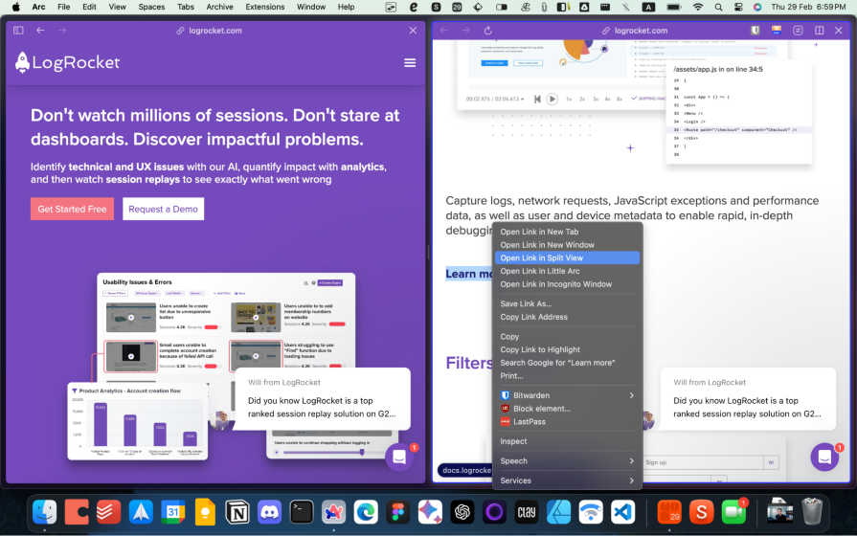Viewport: 857px width, 536px height.
Task: Select Copy Link Address from context menu
Action: (533, 317)
